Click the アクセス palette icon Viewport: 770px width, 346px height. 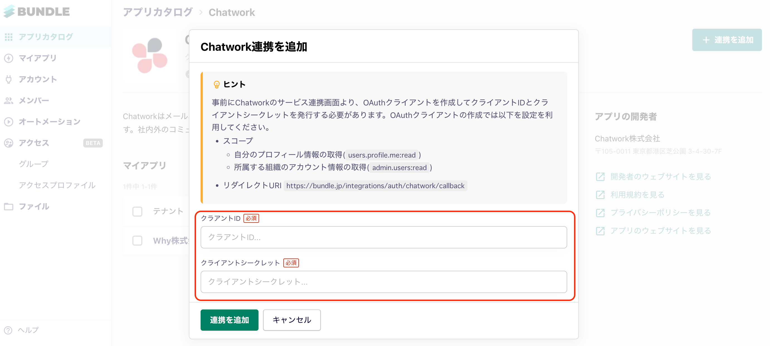9,143
